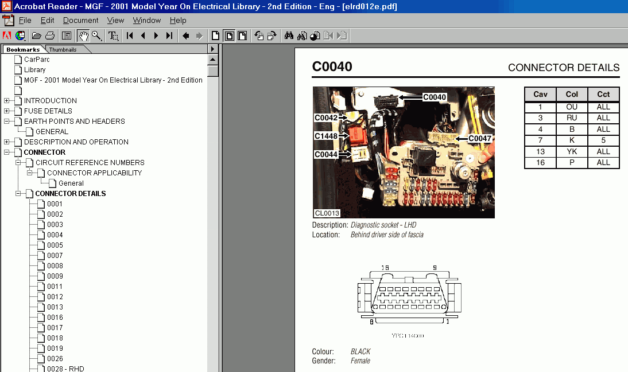Go to the previous page
Viewport: 628px width, 372px height.
pos(143,36)
